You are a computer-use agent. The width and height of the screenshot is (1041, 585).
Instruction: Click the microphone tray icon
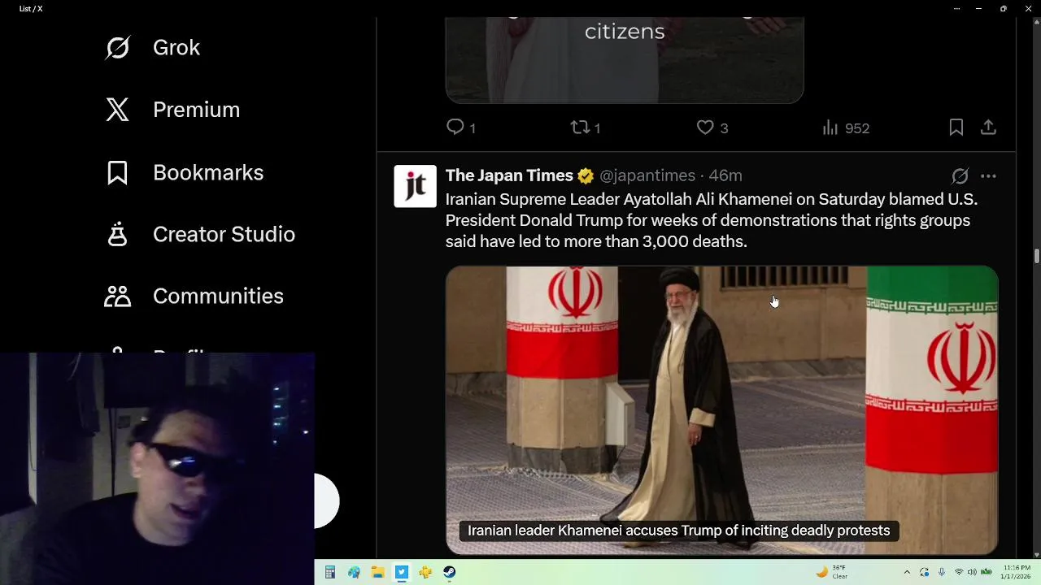(x=942, y=572)
